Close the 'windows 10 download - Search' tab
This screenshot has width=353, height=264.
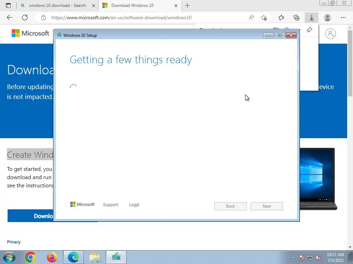(x=94, y=5)
